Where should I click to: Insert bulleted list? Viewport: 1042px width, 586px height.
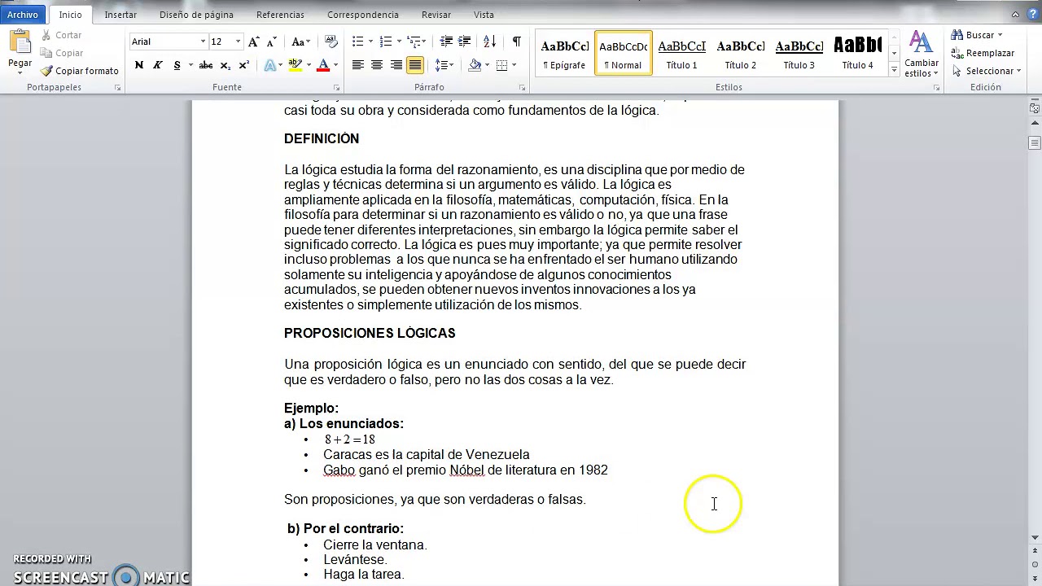click(x=357, y=42)
